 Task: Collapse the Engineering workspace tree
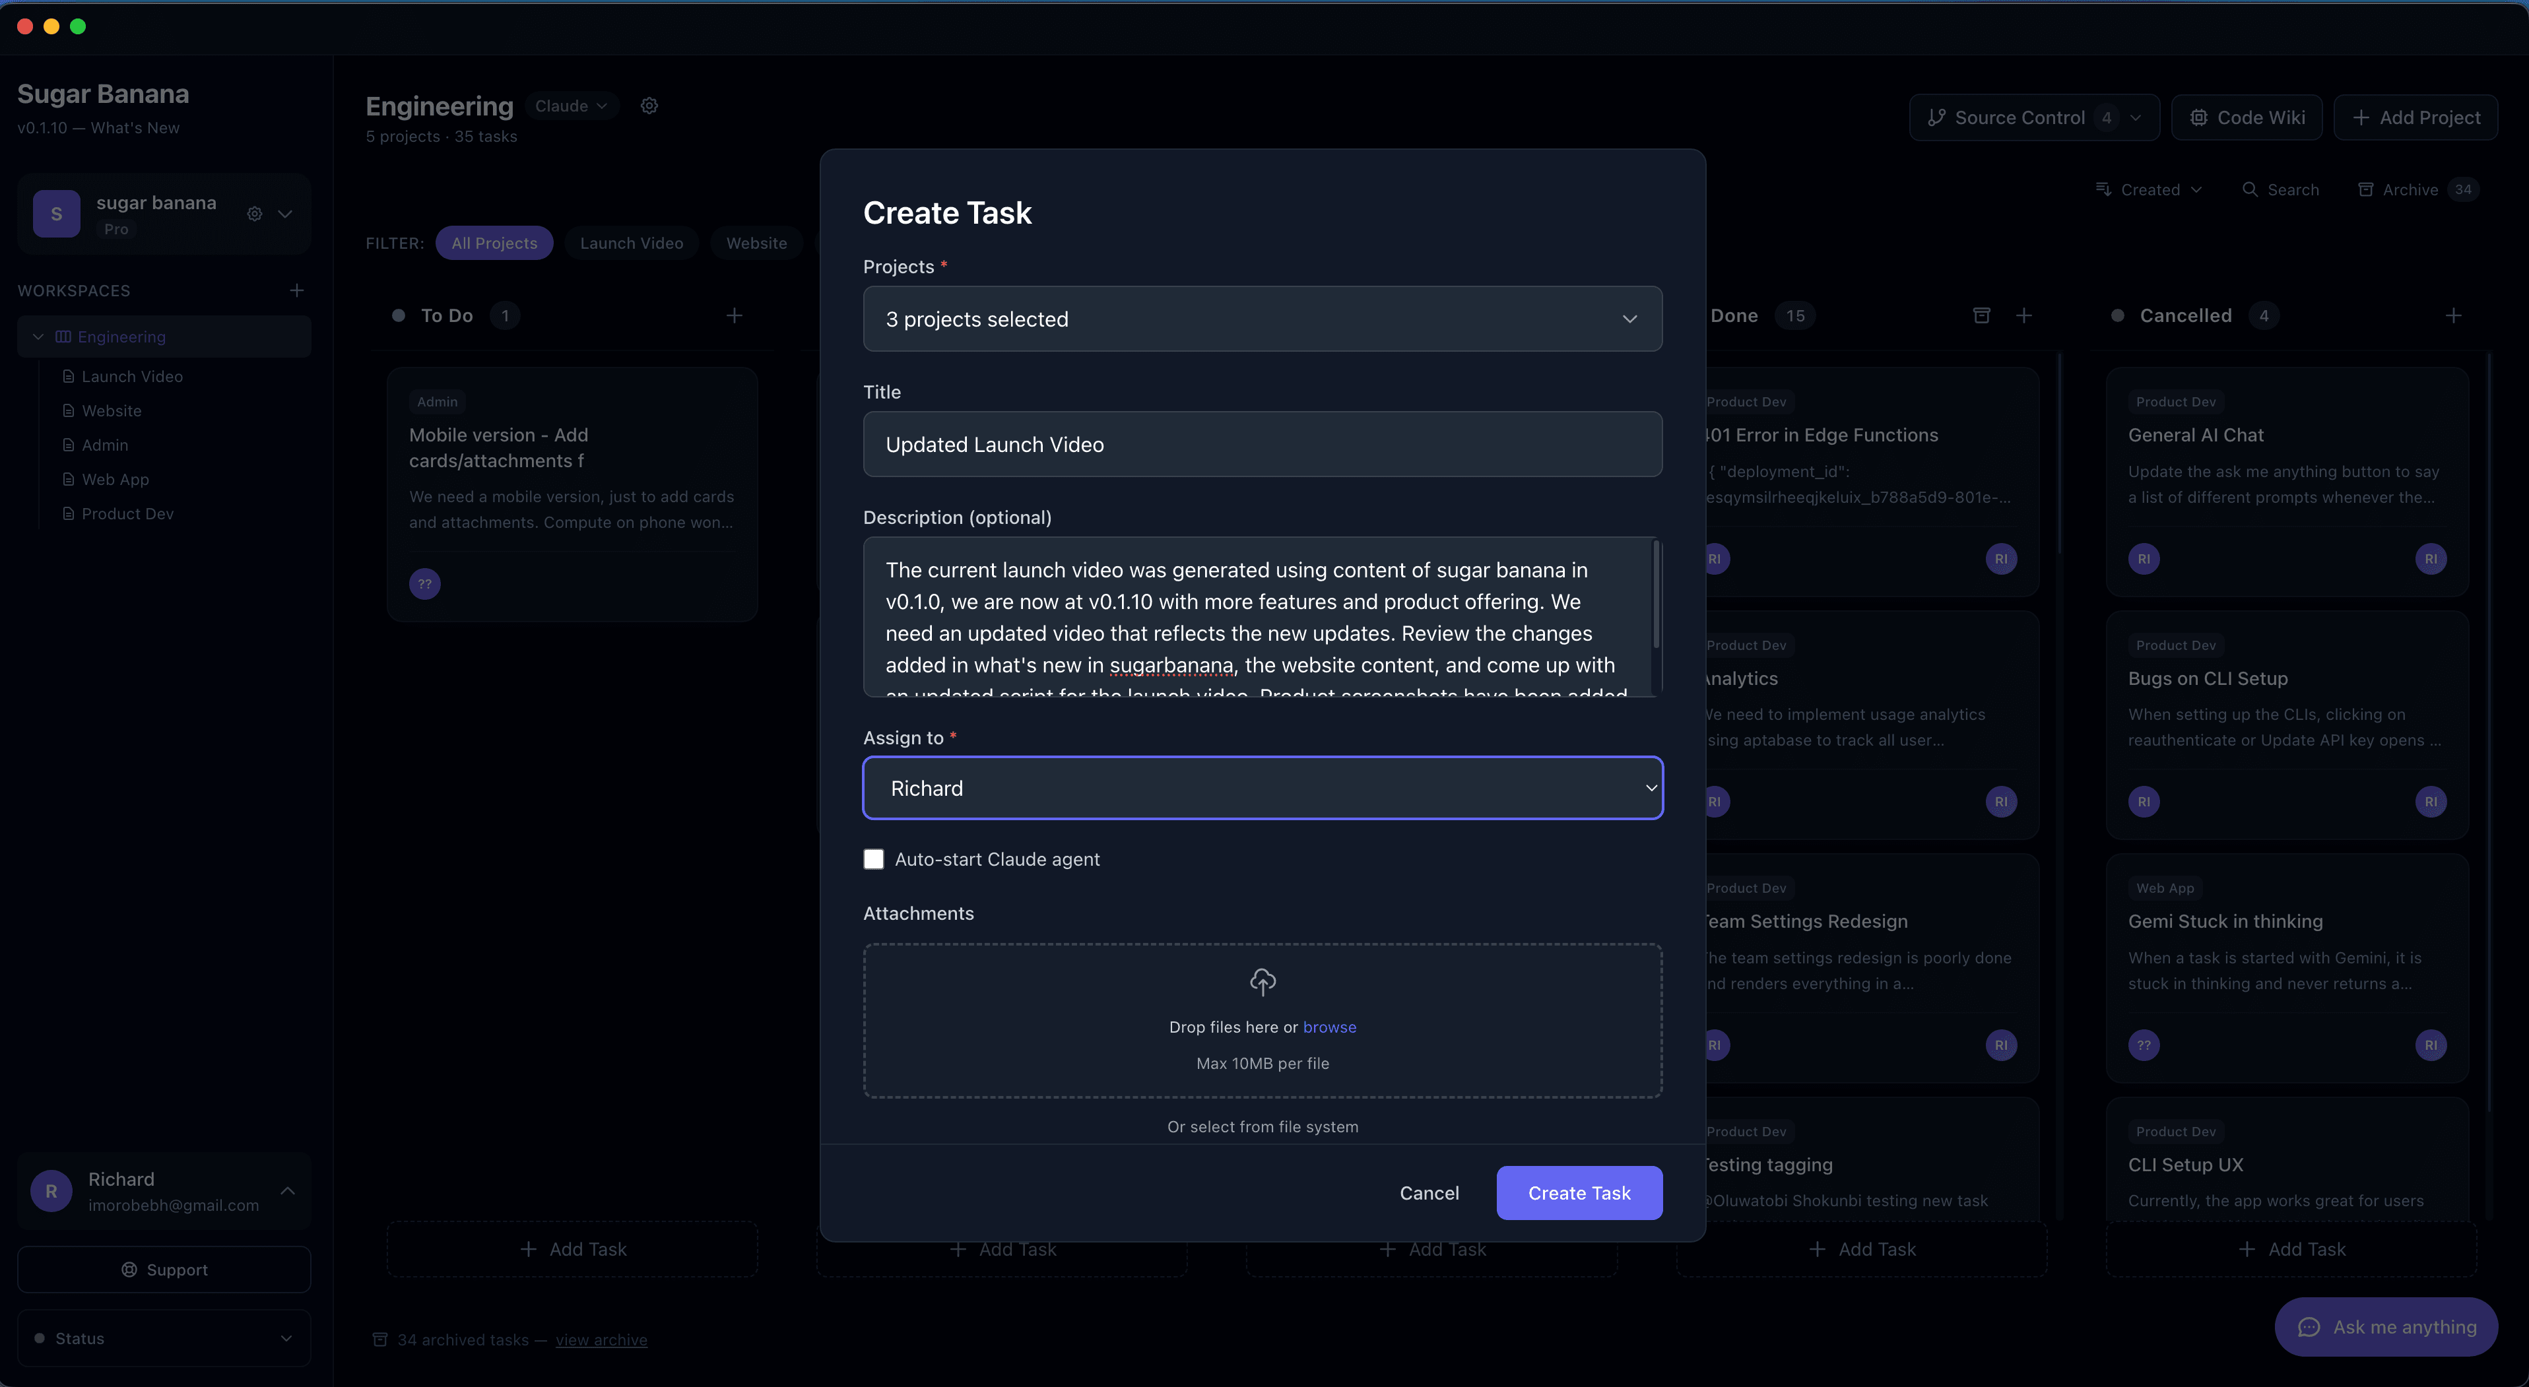38,336
